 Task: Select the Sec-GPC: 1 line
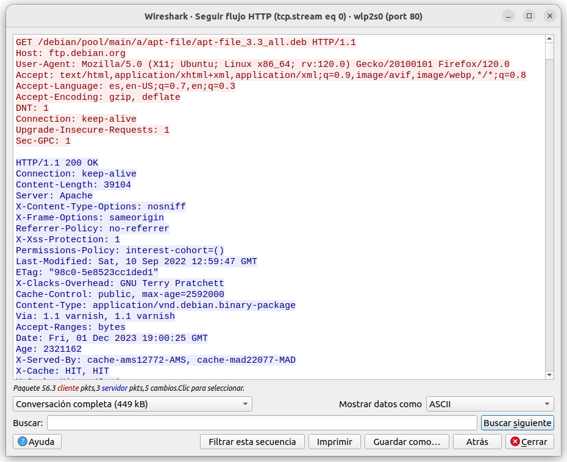[x=43, y=141]
